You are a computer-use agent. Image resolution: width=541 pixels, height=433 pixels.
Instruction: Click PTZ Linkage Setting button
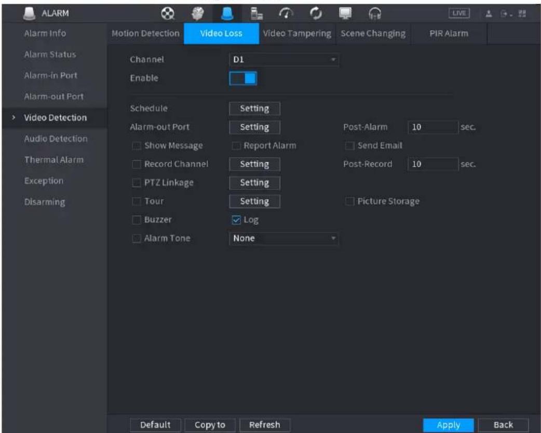pos(254,183)
